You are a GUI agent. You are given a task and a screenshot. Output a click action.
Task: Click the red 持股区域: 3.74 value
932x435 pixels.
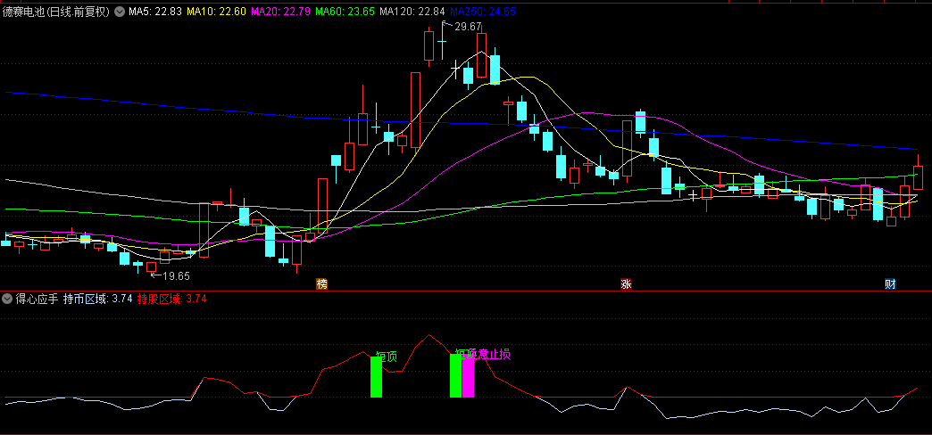click(171, 300)
